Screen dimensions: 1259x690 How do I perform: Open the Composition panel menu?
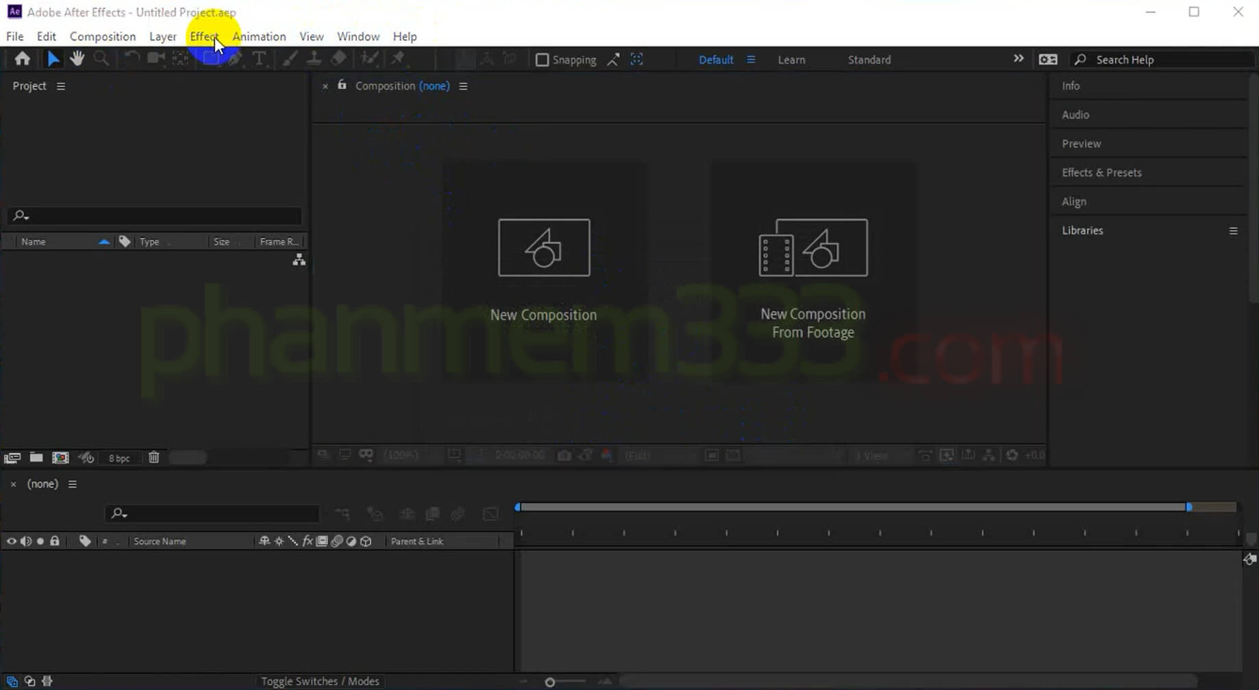(463, 86)
